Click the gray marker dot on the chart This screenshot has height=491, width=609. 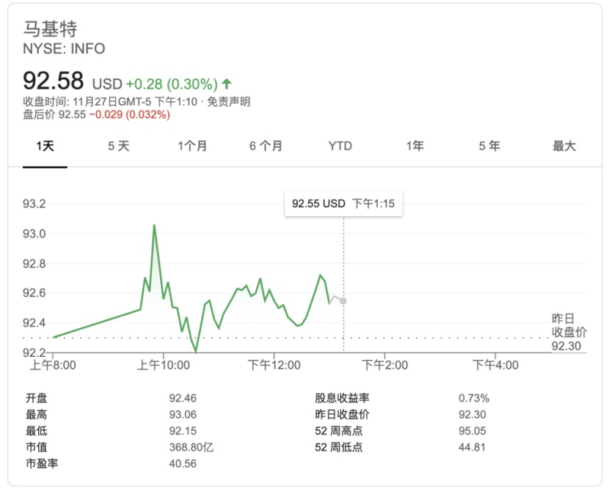pyautogui.click(x=343, y=301)
